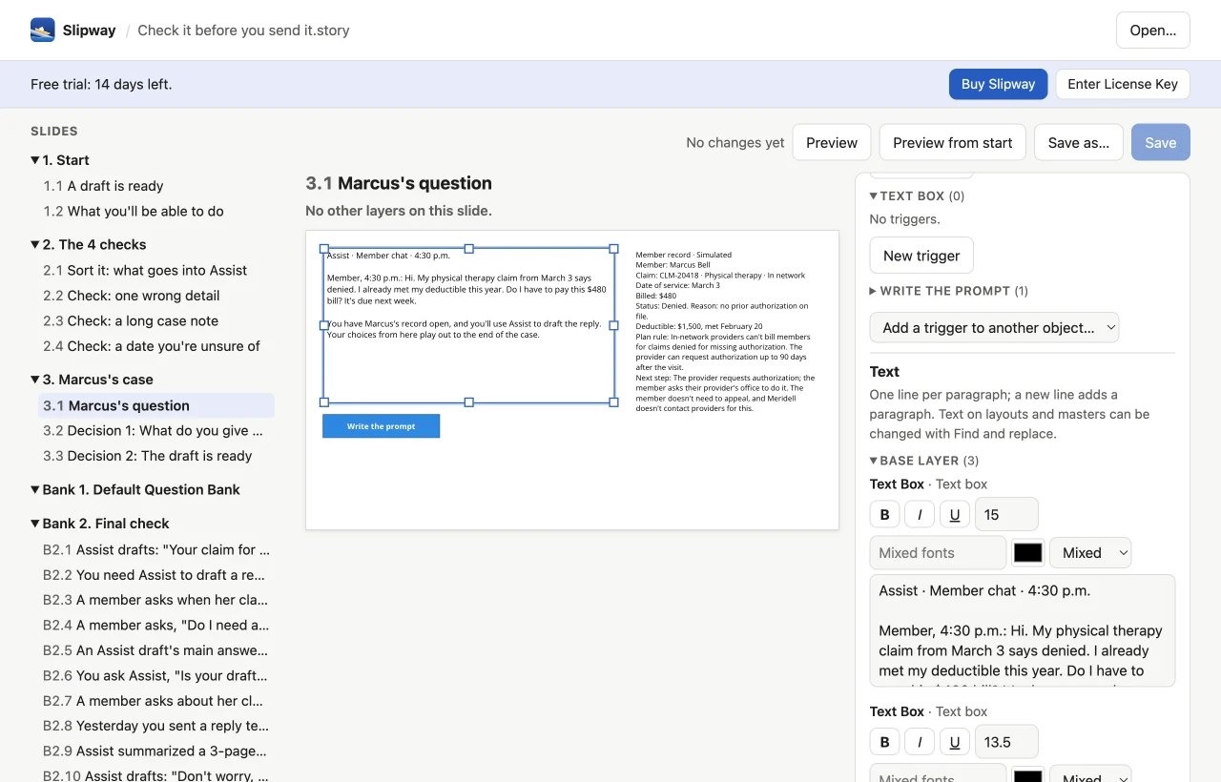Image resolution: width=1221 pixels, height=782 pixels.
Task: Open the black text color swatch of first Text Box
Action: [1027, 552]
